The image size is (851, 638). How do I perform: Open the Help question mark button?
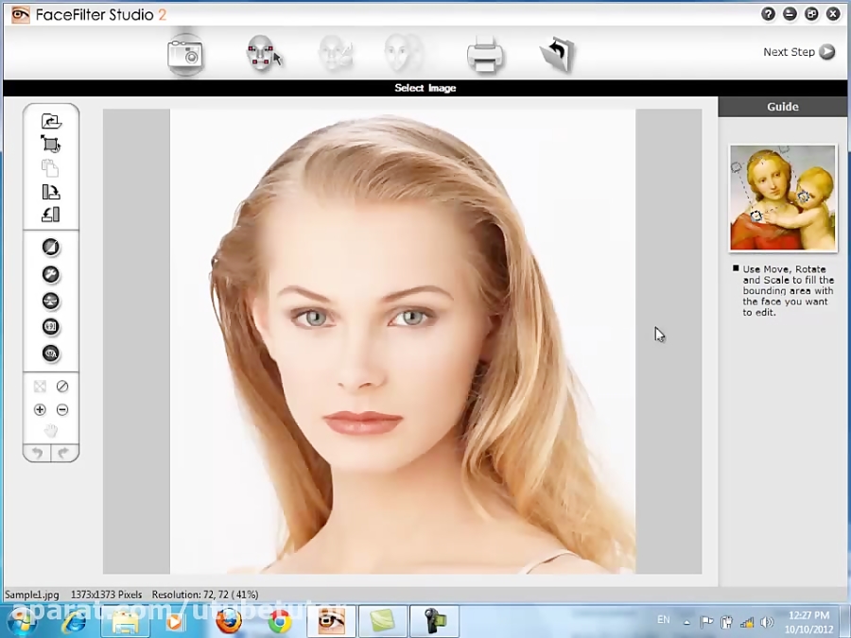768,14
